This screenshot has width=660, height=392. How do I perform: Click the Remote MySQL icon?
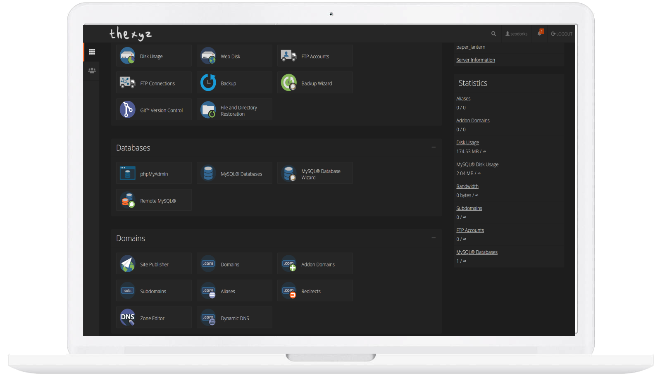point(128,200)
